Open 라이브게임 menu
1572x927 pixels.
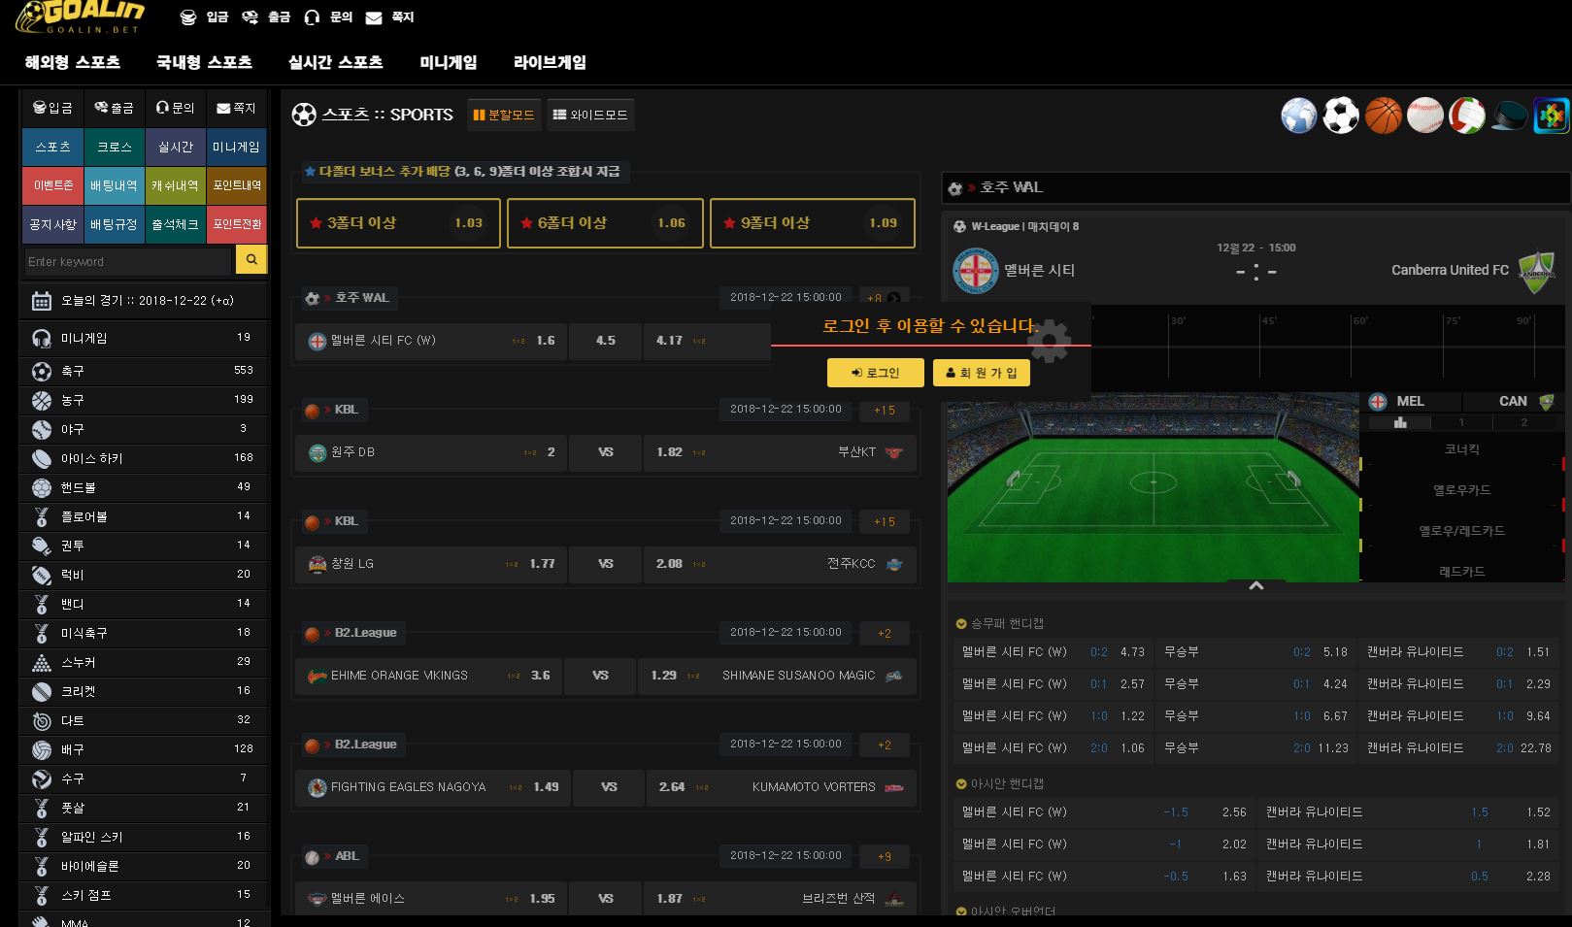tap(550, 62)
